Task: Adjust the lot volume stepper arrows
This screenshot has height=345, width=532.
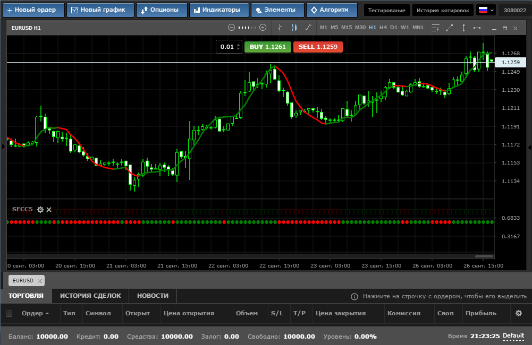Action: 239,47
